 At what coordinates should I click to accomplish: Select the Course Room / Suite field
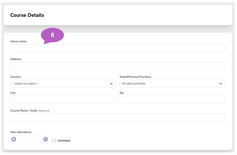click(118, 118)
